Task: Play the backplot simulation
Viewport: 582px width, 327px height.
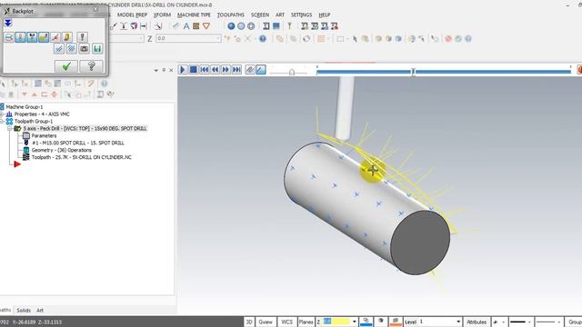Action: (x=183, y=69)
